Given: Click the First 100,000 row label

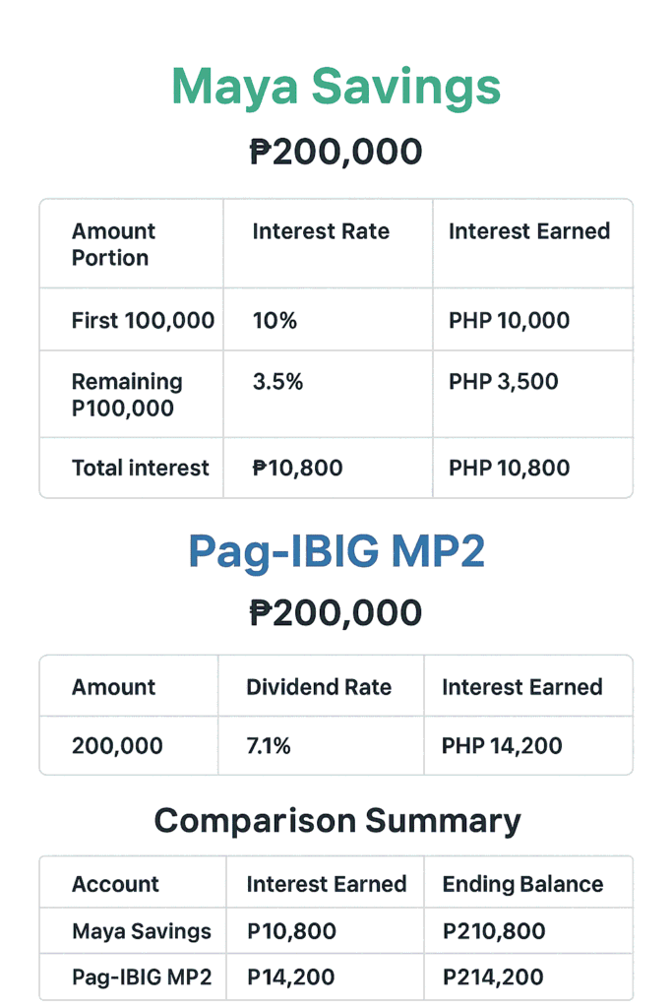Looking at the screenshot, I should 143,320.
